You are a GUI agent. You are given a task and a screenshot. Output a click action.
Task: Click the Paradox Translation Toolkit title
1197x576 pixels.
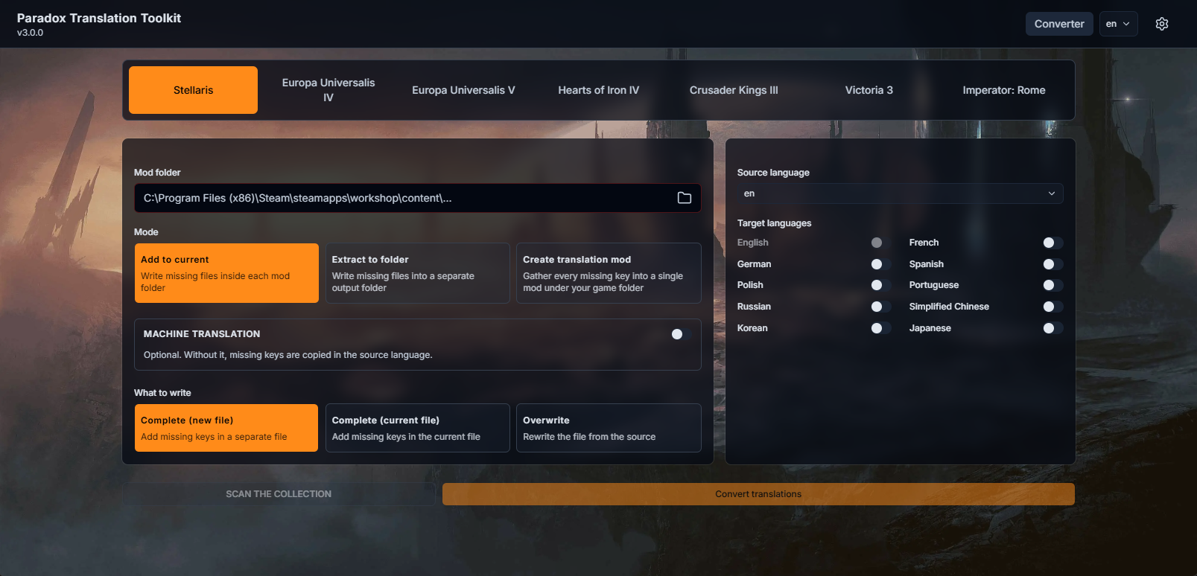99,18
